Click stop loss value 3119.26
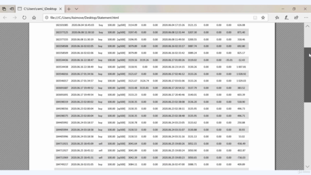 (144, 60)
